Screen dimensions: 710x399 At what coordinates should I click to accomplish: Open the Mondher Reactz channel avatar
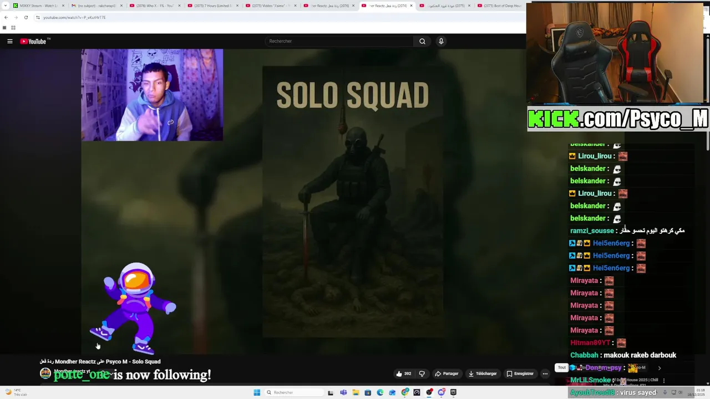[x=45, y=374]
